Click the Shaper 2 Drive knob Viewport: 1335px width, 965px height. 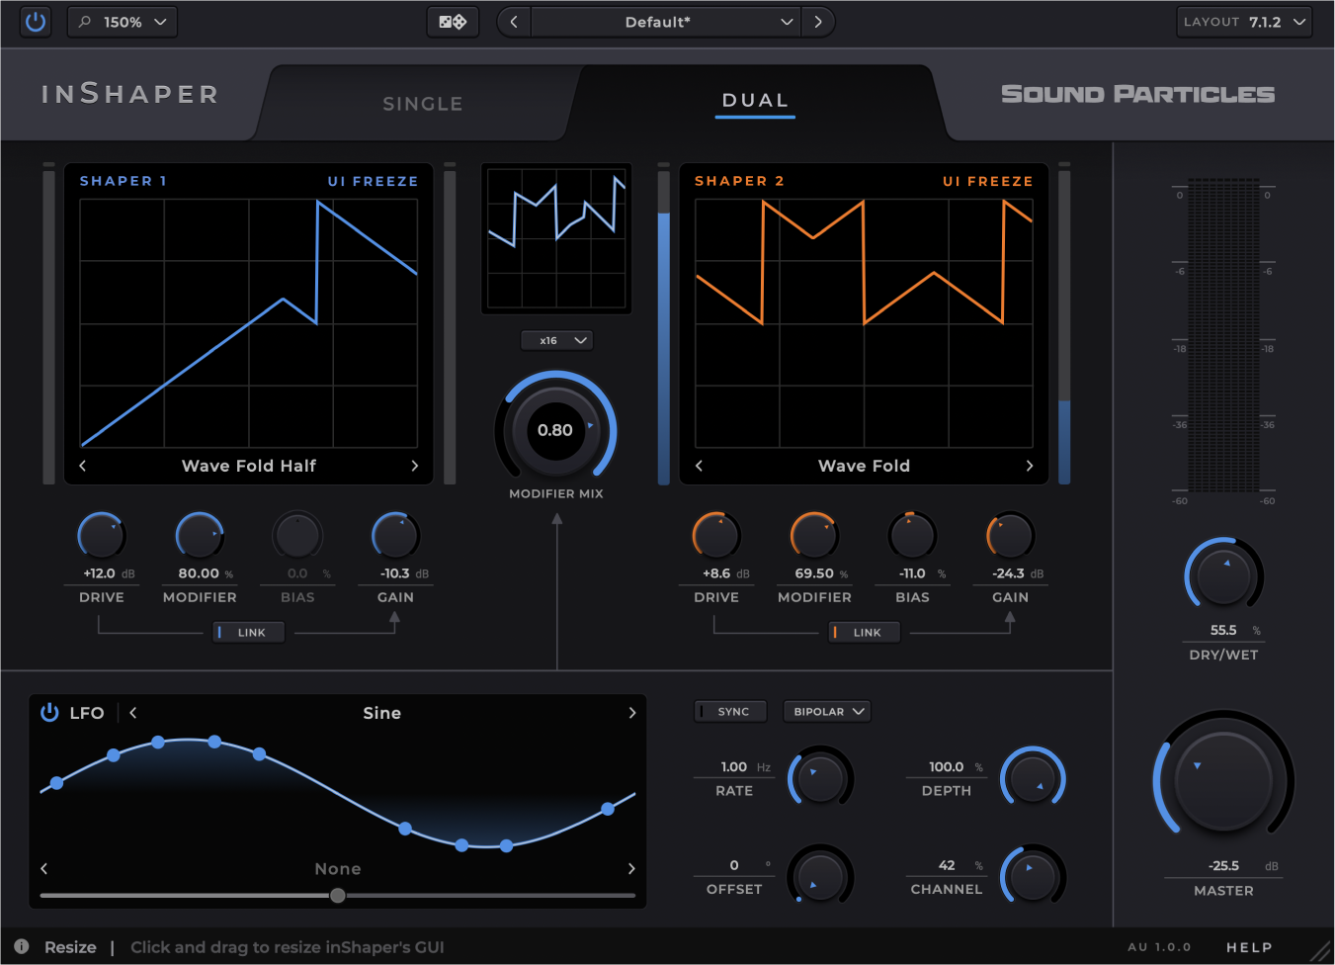(x=716, y=536)
